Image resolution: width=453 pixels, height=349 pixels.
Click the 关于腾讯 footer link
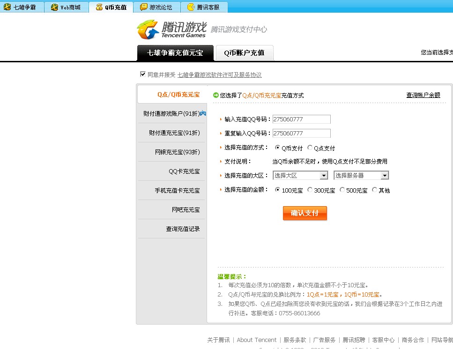tap(218, 340)
